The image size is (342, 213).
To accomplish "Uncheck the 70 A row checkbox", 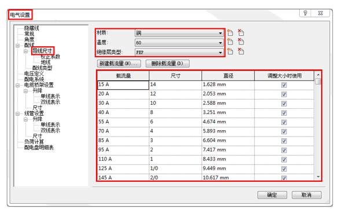I will coord(284,132).
